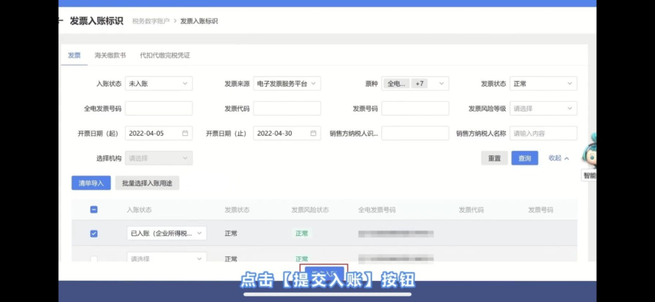
Task: Open the 入账状态 dropdown showing 未入账
Action: tap(158, 84)
